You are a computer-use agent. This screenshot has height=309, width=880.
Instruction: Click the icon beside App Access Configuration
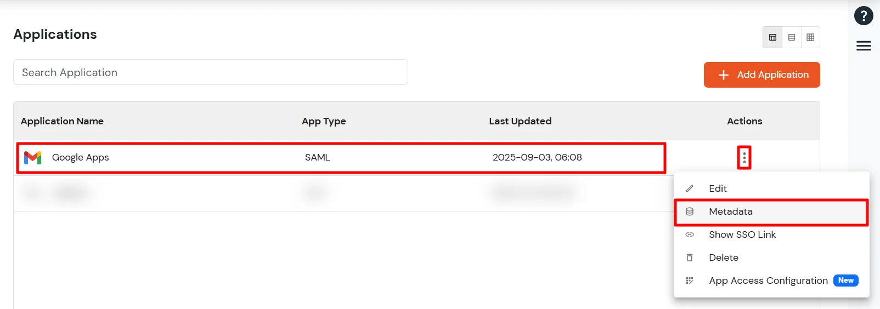(690, 281)
